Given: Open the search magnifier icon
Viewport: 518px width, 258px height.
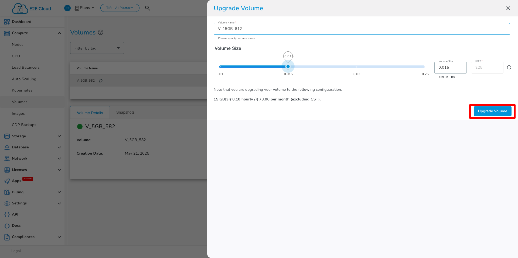Looking at the screenshot, I should click(147, 8).
